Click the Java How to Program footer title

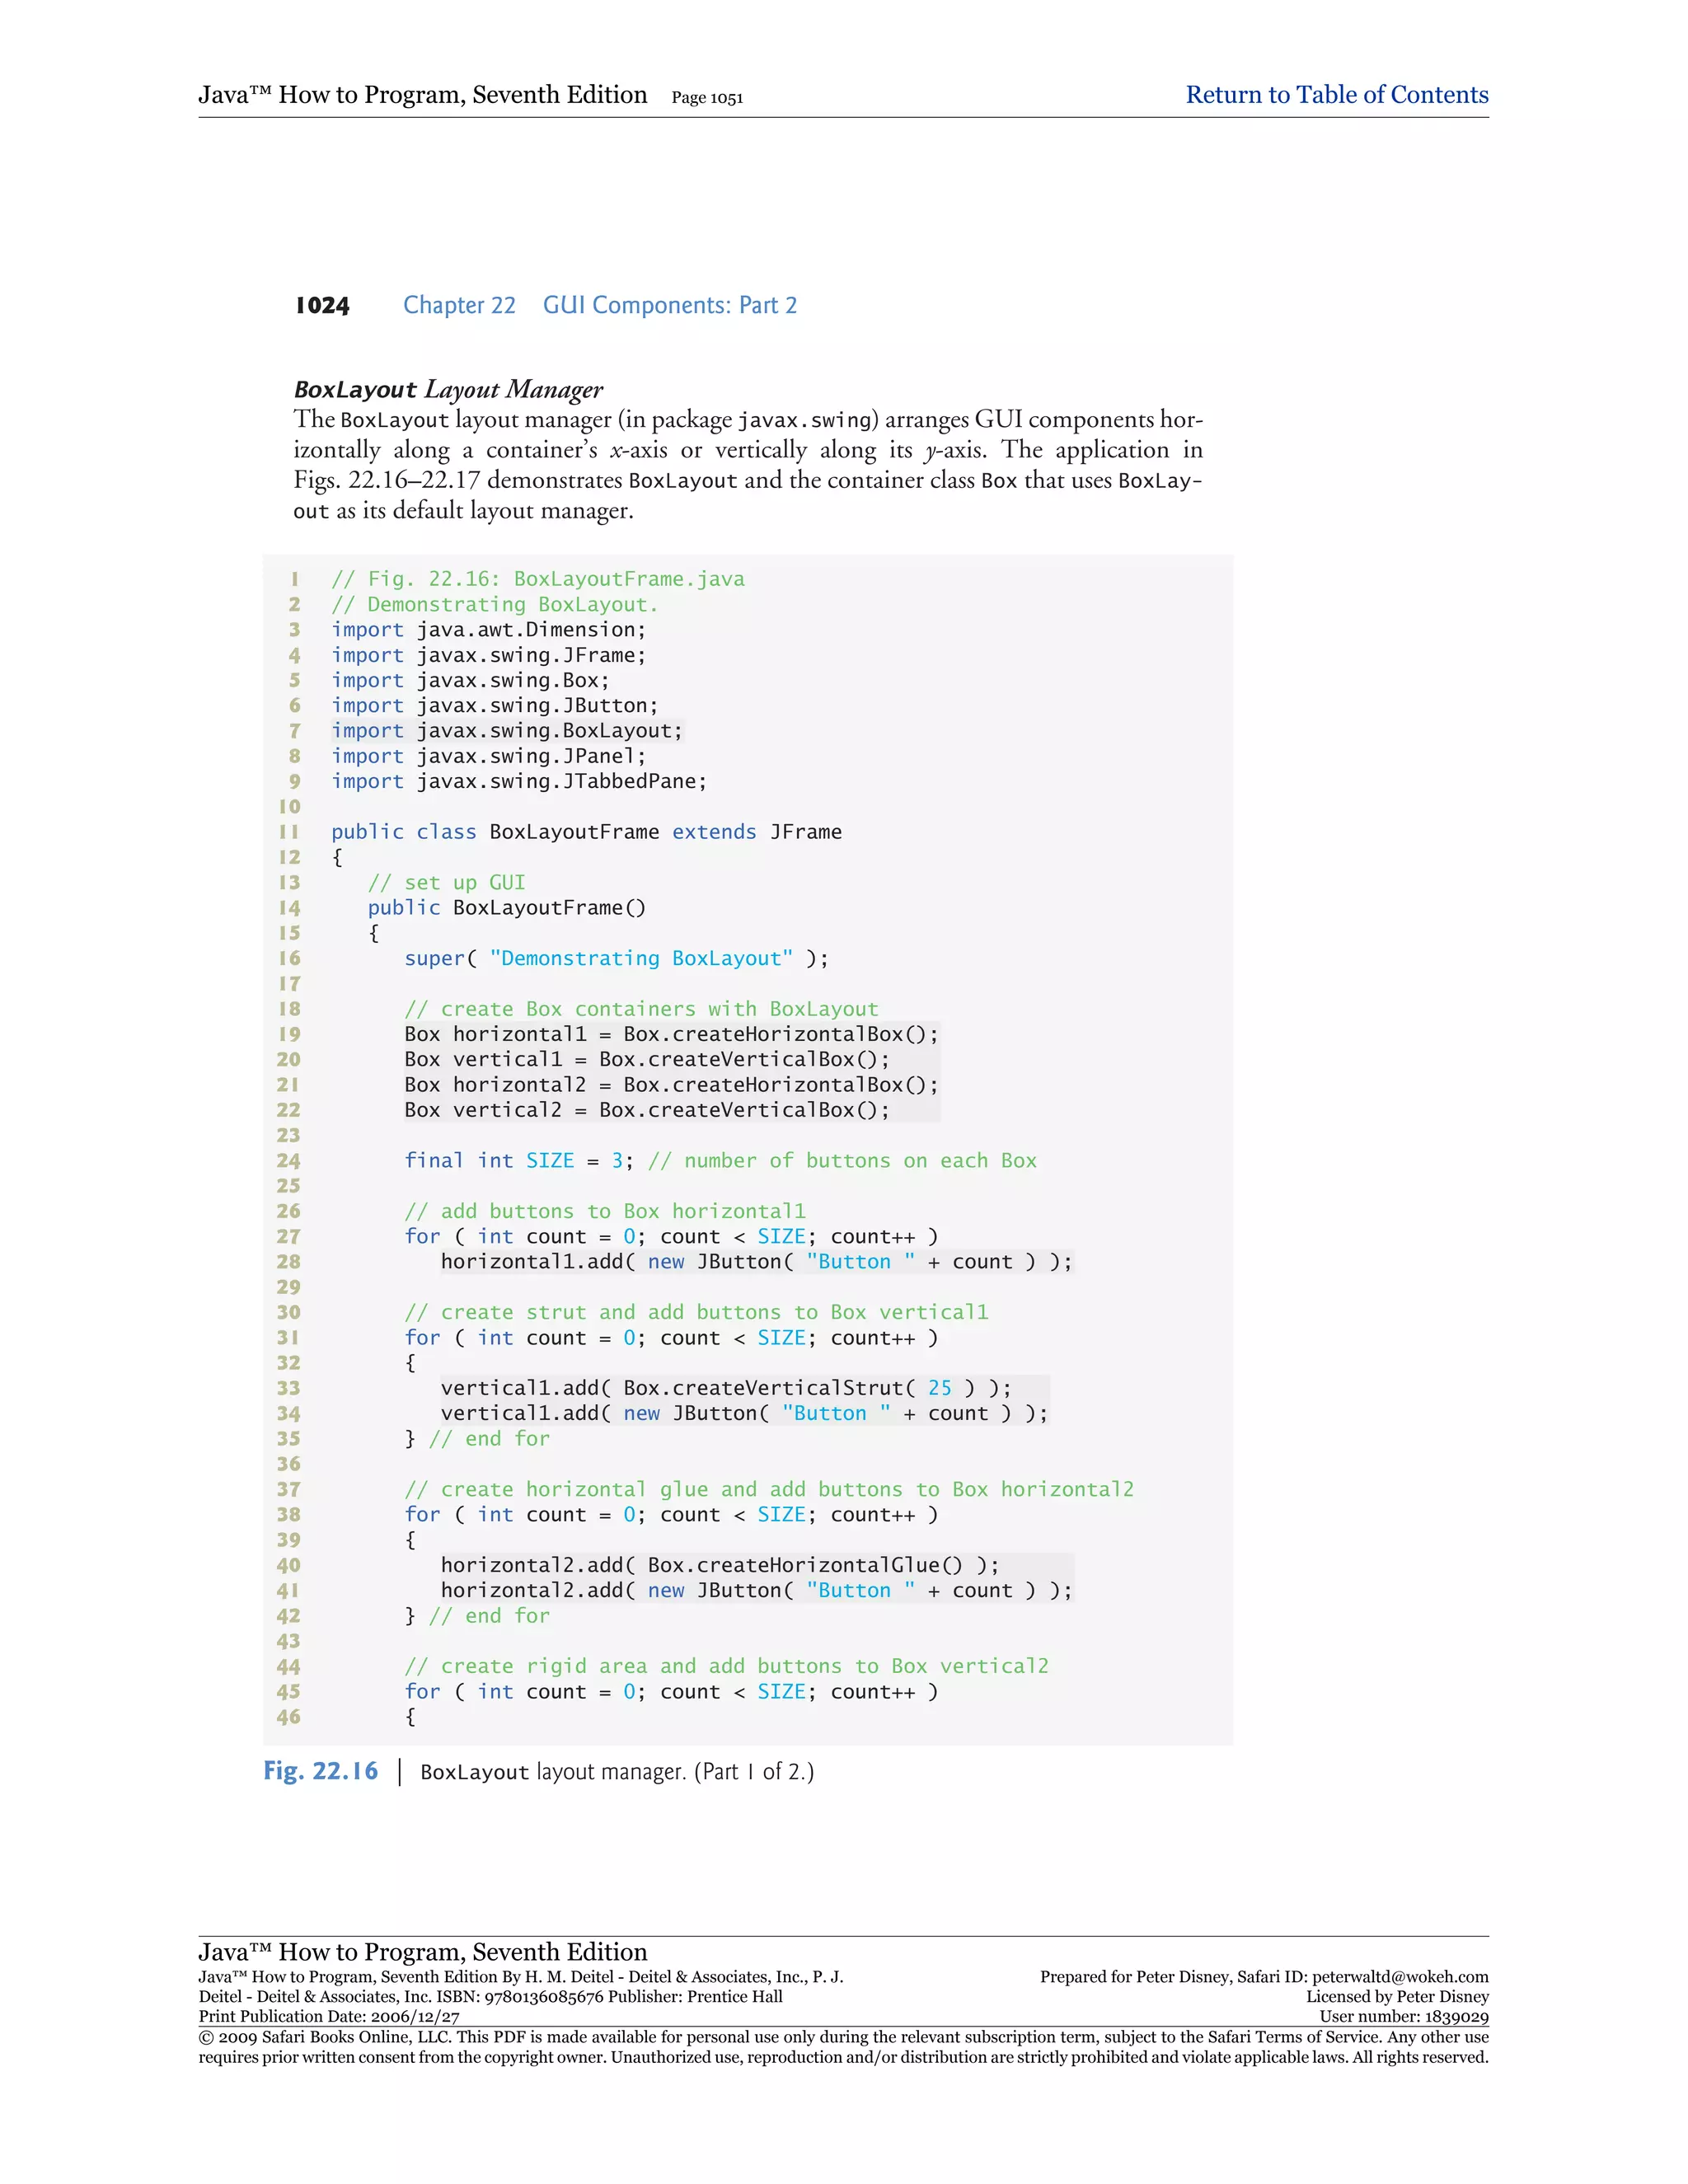click(422, 1951)
